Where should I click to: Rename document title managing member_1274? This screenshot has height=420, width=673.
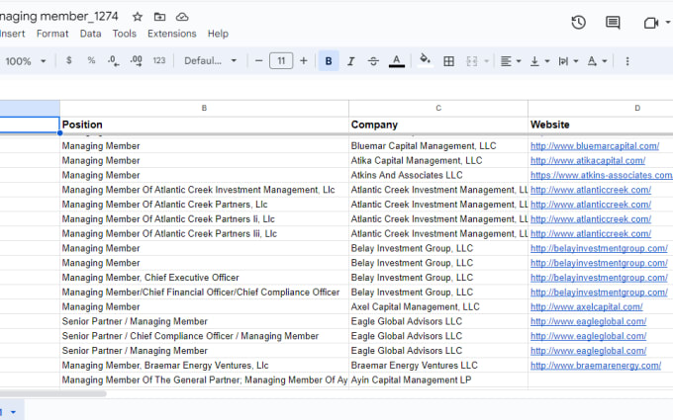click(x=58, y=16)
